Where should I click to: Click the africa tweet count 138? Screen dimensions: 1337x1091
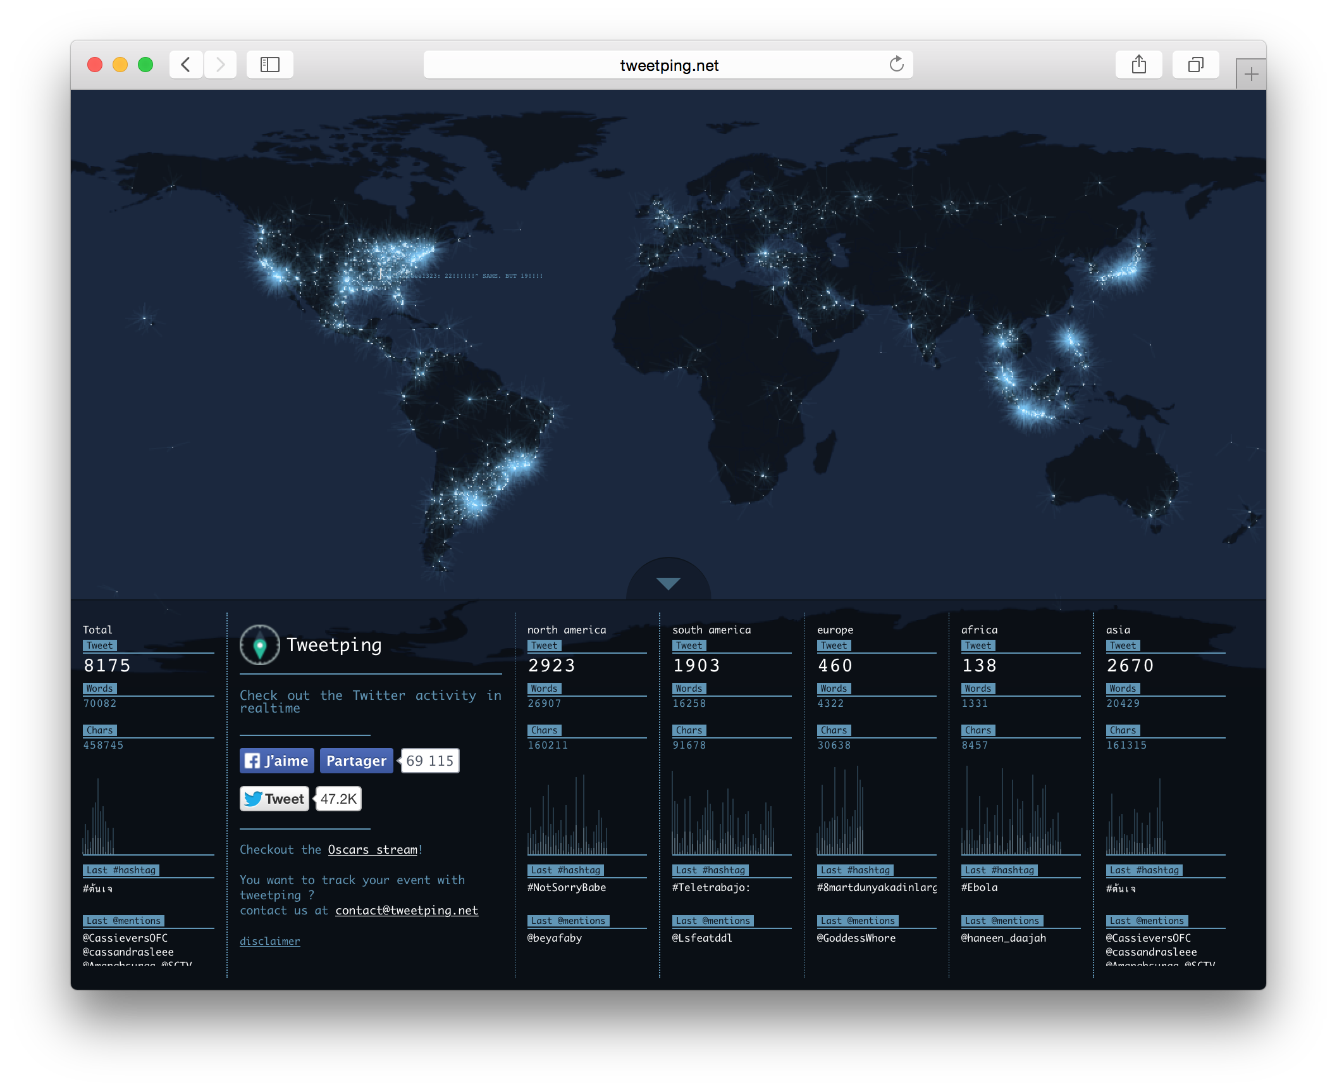pos(980,666)
